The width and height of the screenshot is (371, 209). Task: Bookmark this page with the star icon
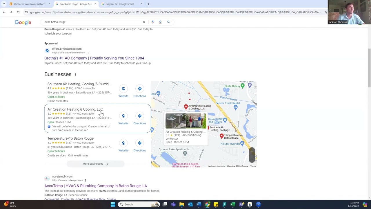click(x=326, y=12)
